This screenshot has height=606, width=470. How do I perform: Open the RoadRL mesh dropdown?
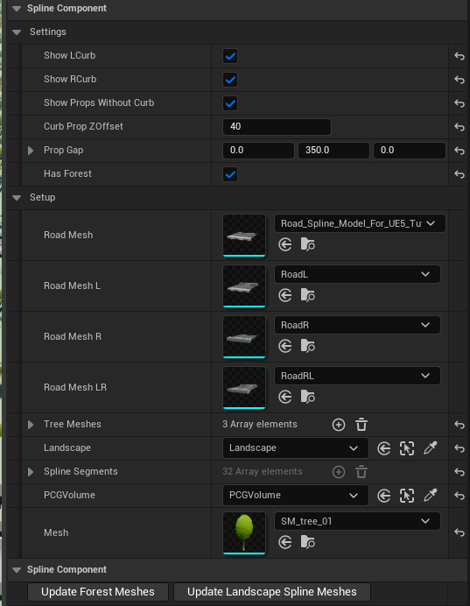click(x=357, y=376)
